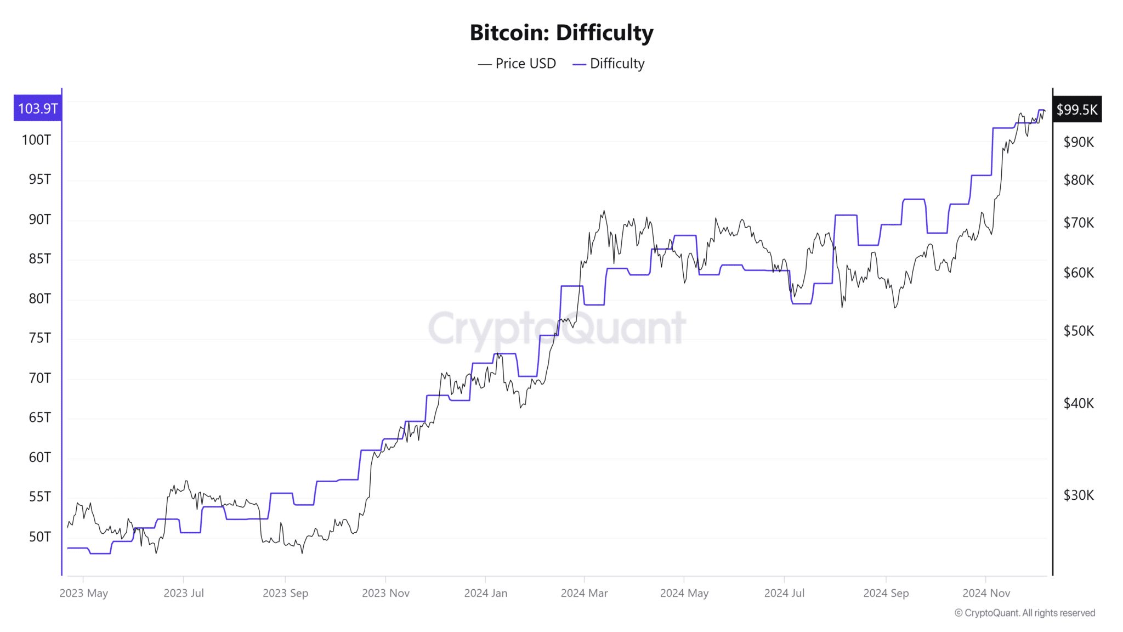Image resolution: width=1123 pixels, height=632 pixels.
Task: Toggle the Price USD legend entry
Action: tap(517, 64)
